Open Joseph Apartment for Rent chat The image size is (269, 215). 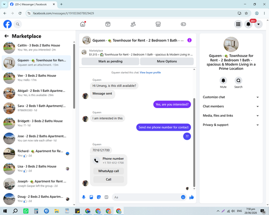point(36,184)
